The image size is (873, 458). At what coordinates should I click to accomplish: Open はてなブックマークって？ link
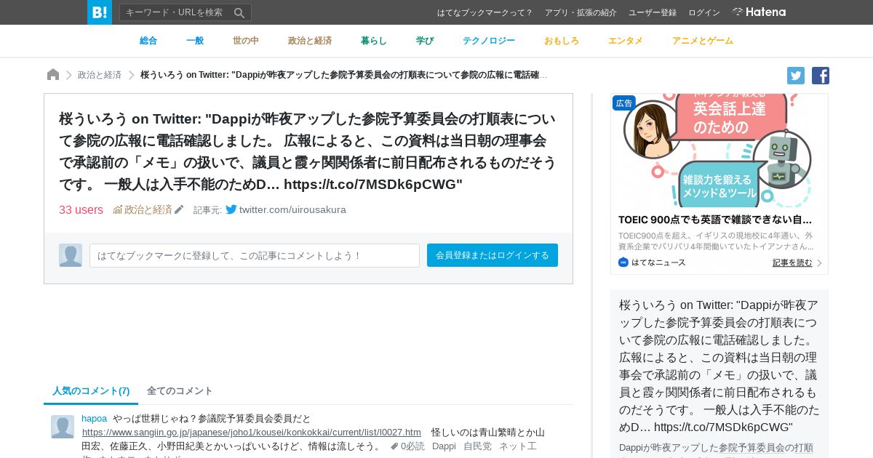pos(485,12)
